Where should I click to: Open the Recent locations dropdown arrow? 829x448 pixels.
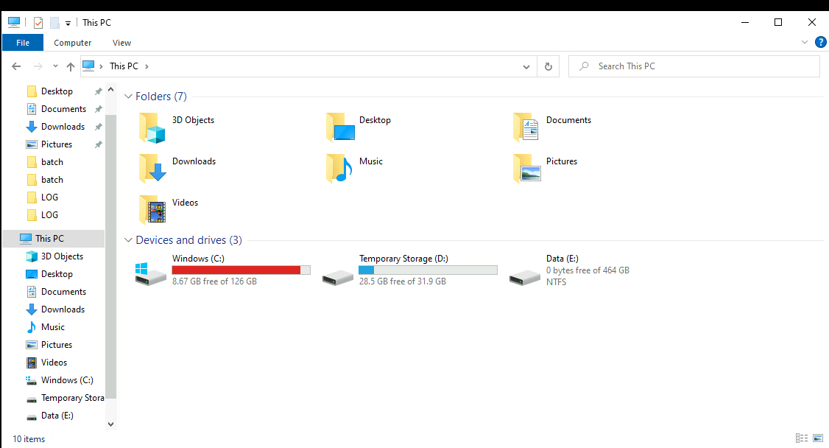pyautogui.click(x=55, y=66)
